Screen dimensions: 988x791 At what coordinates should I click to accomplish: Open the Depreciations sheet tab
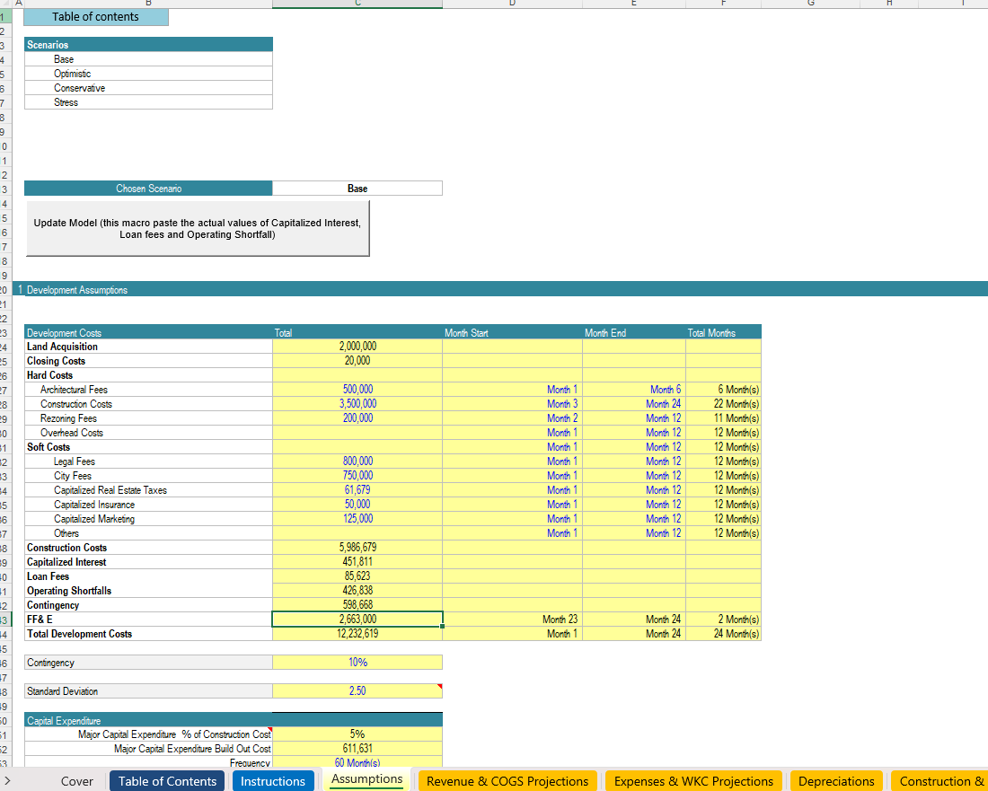(835, 781)
